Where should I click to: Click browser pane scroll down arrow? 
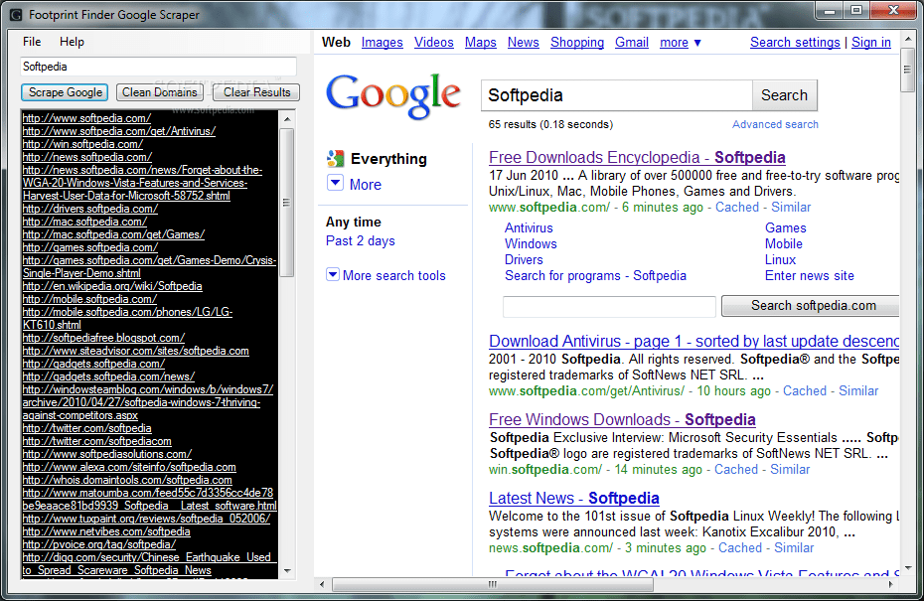click(x=907, y=568)
